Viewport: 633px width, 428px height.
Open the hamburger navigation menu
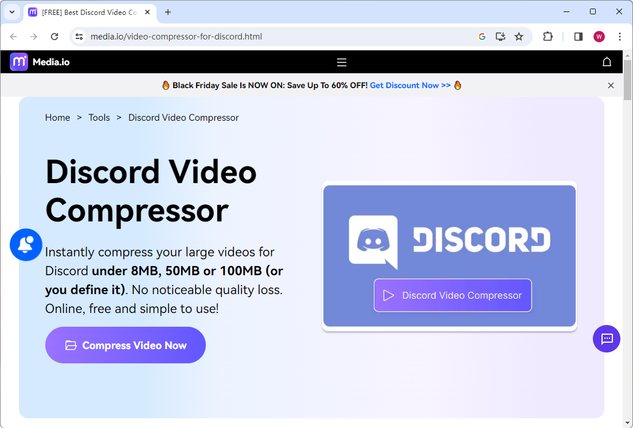pos(342,62)
